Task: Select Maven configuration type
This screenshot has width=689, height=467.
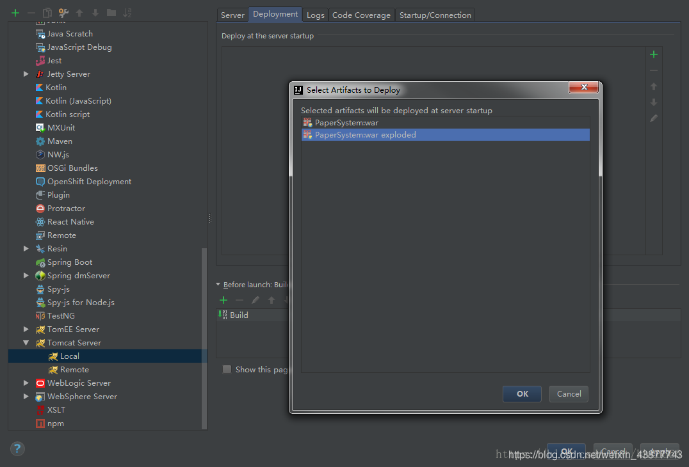Action: 54,141
